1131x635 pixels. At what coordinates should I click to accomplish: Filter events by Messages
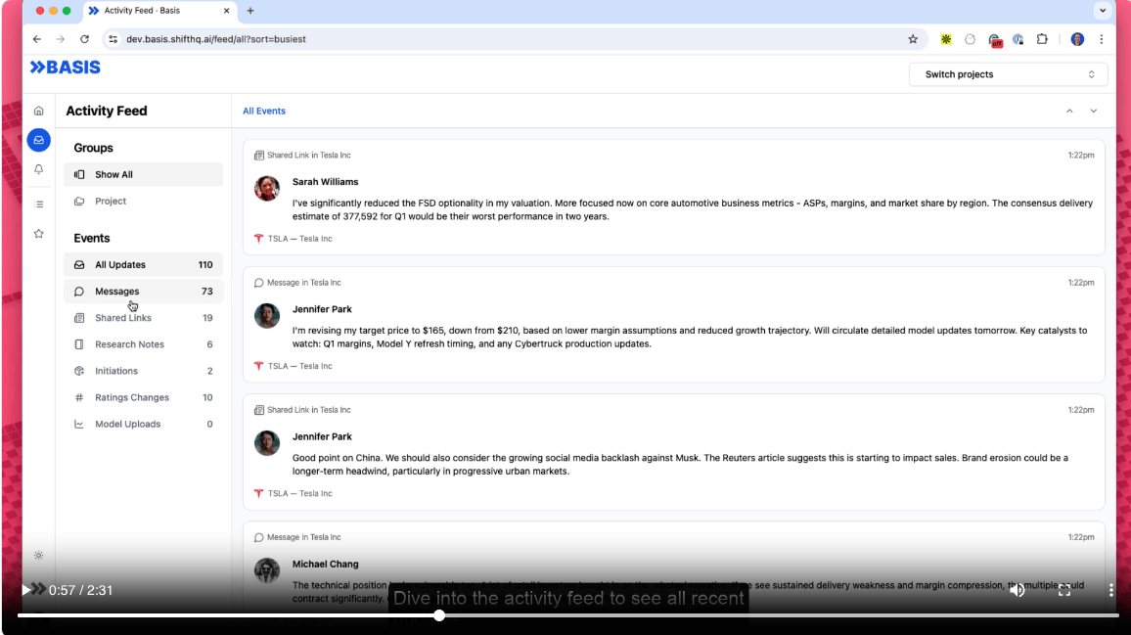[143, 292]
